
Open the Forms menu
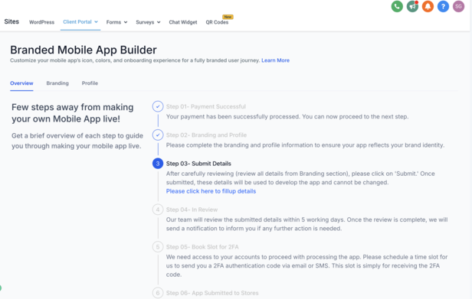[x=113, y=22]
